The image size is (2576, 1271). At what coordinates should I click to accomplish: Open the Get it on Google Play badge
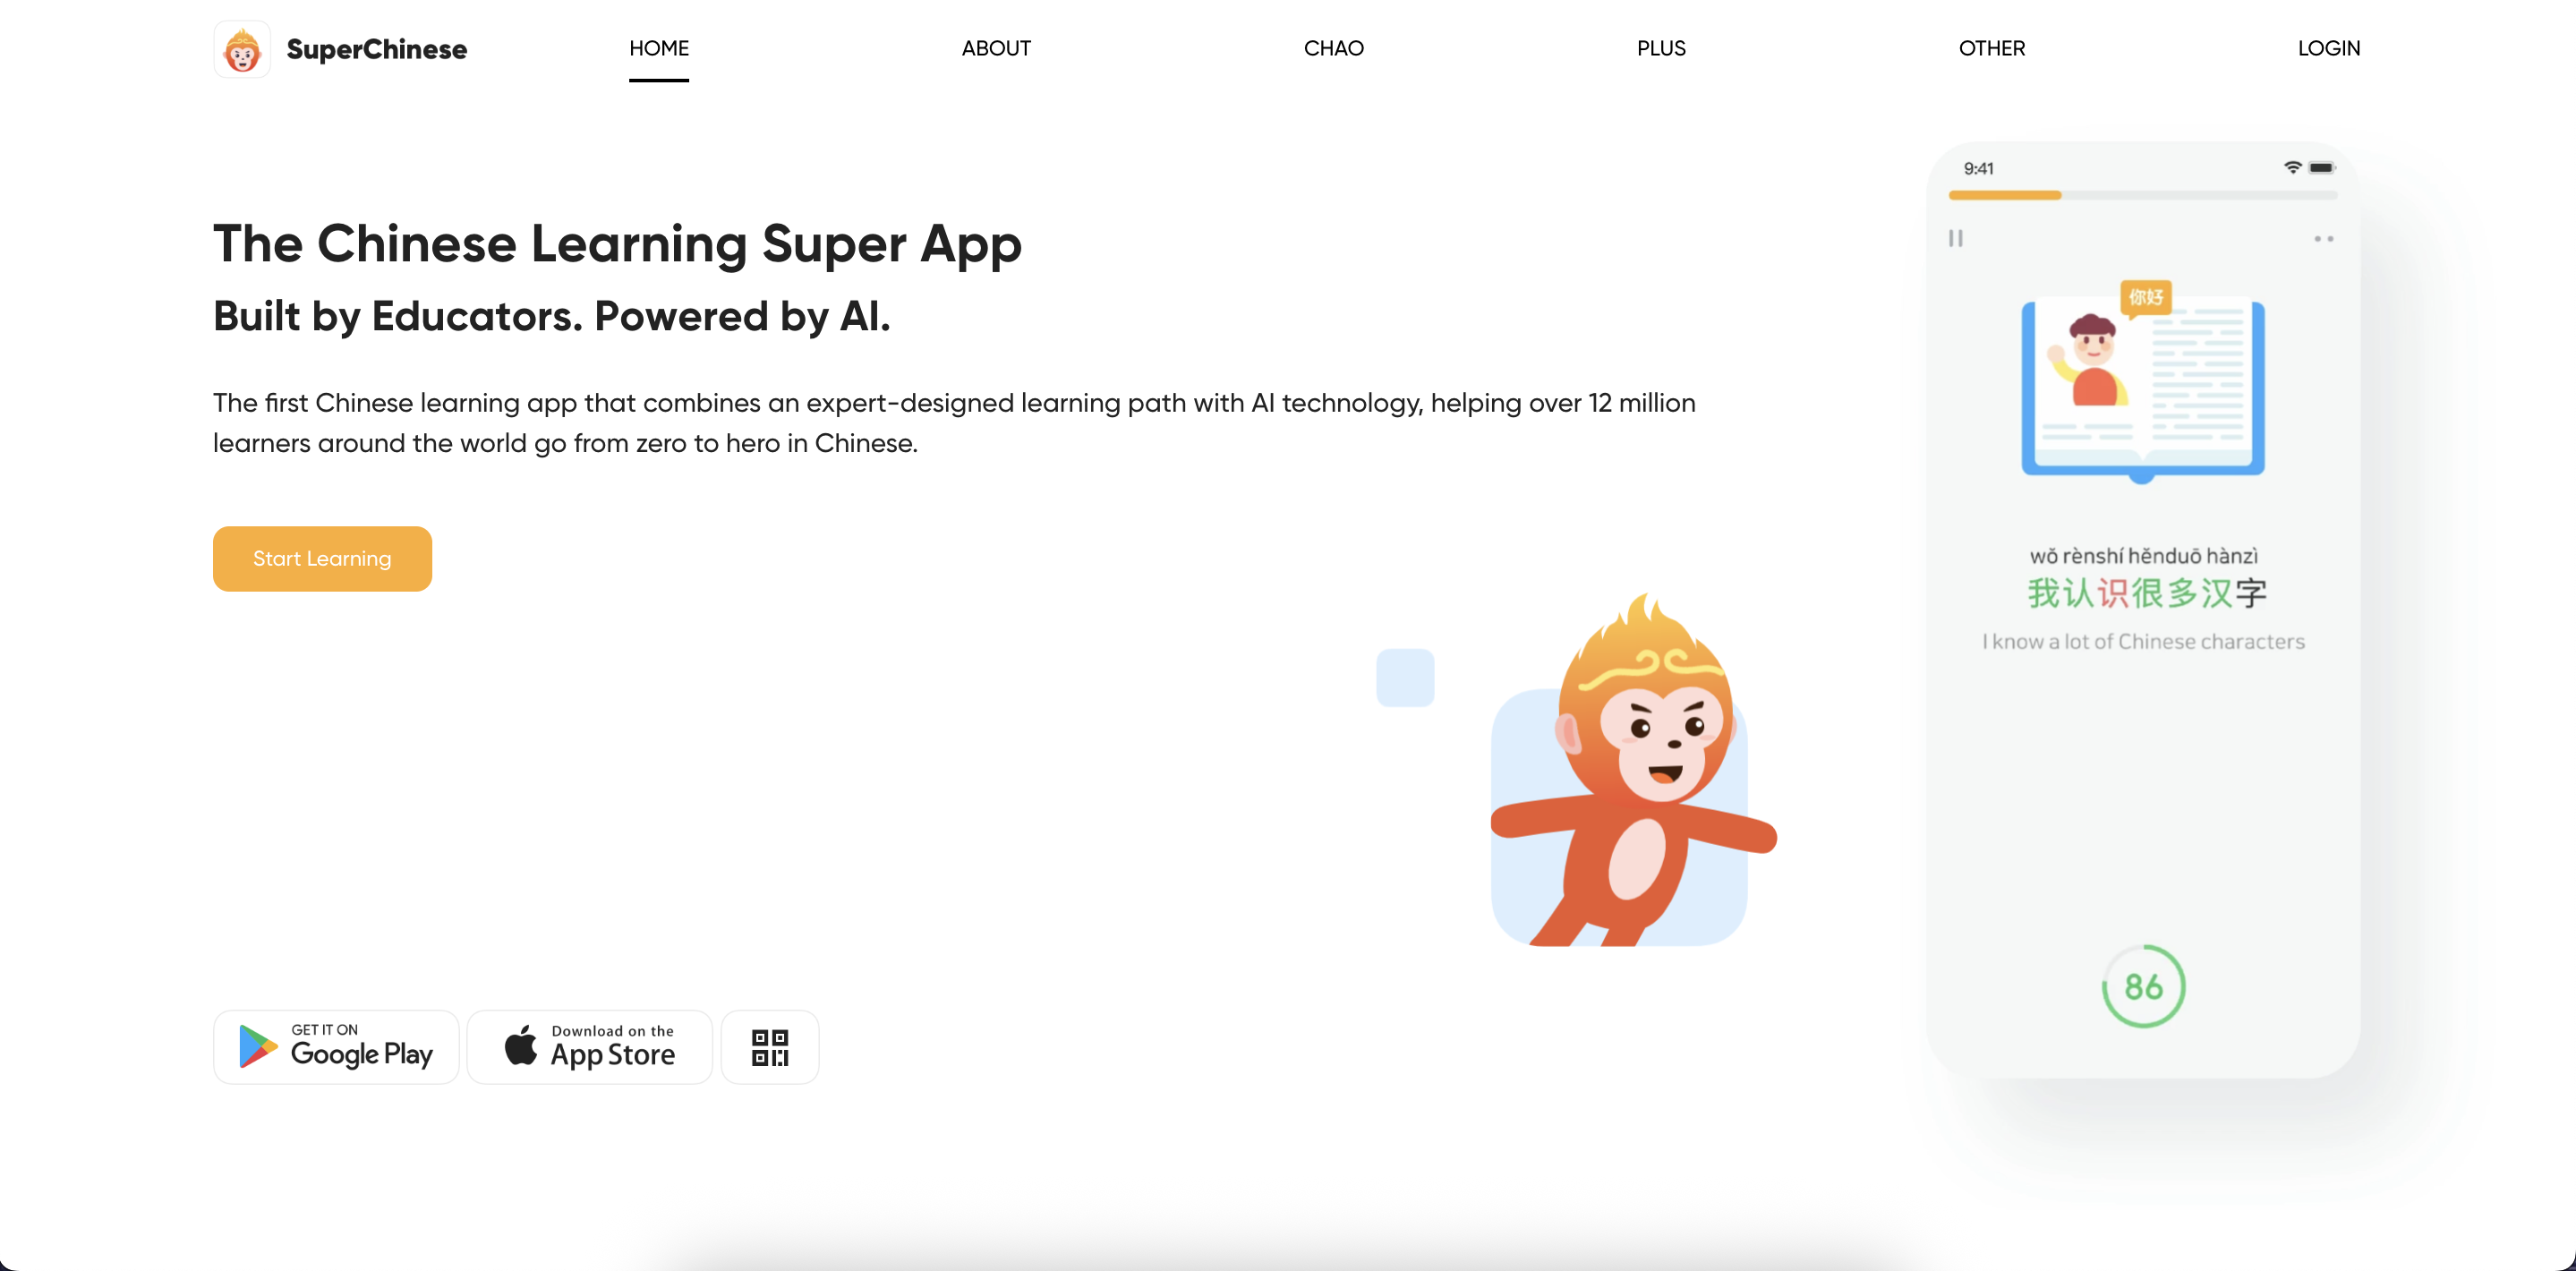[336, 1046]
